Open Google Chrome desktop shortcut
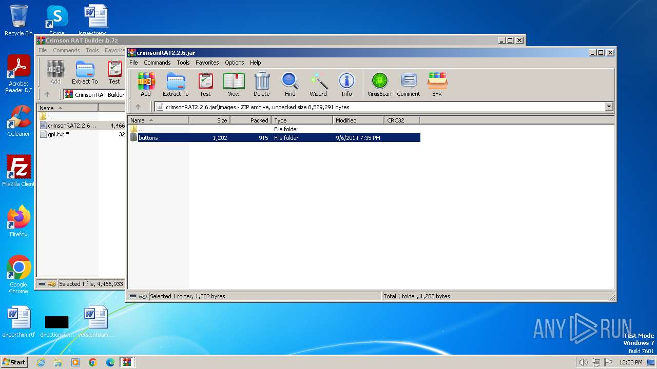Screen dimensions: 657x369 click(x=18, y=275)
